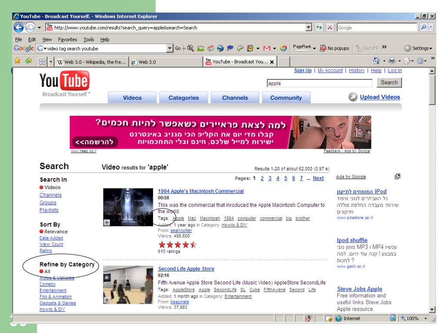Switch to the Web 3.0 tab

click(166, 62)
